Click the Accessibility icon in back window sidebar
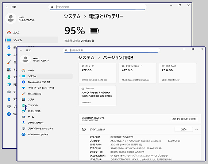This screenshot has width=208, height=164. [9, 99]
